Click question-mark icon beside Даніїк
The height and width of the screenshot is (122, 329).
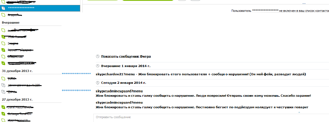pyautogui.click(x=3, y=92)
